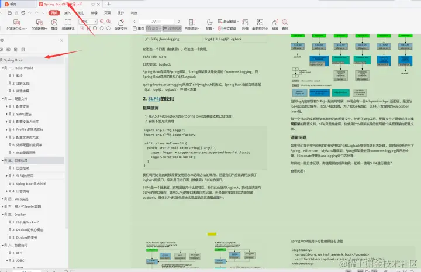Open the compress PDF tool

pos(245,25)
